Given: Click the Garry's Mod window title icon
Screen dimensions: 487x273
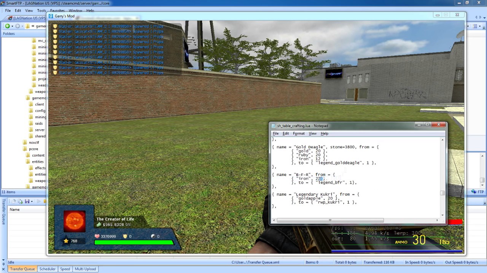Looking at the screenshot, I should pos(51,16).
